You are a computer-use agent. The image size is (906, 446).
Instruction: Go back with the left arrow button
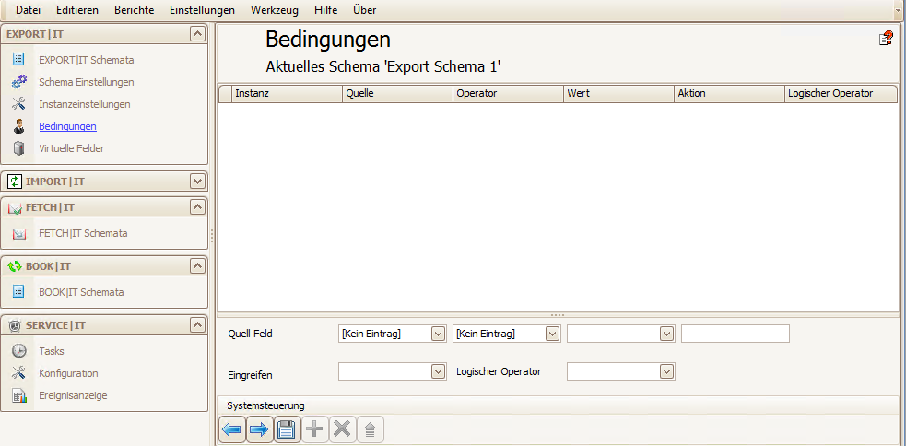tap(233, 429)
